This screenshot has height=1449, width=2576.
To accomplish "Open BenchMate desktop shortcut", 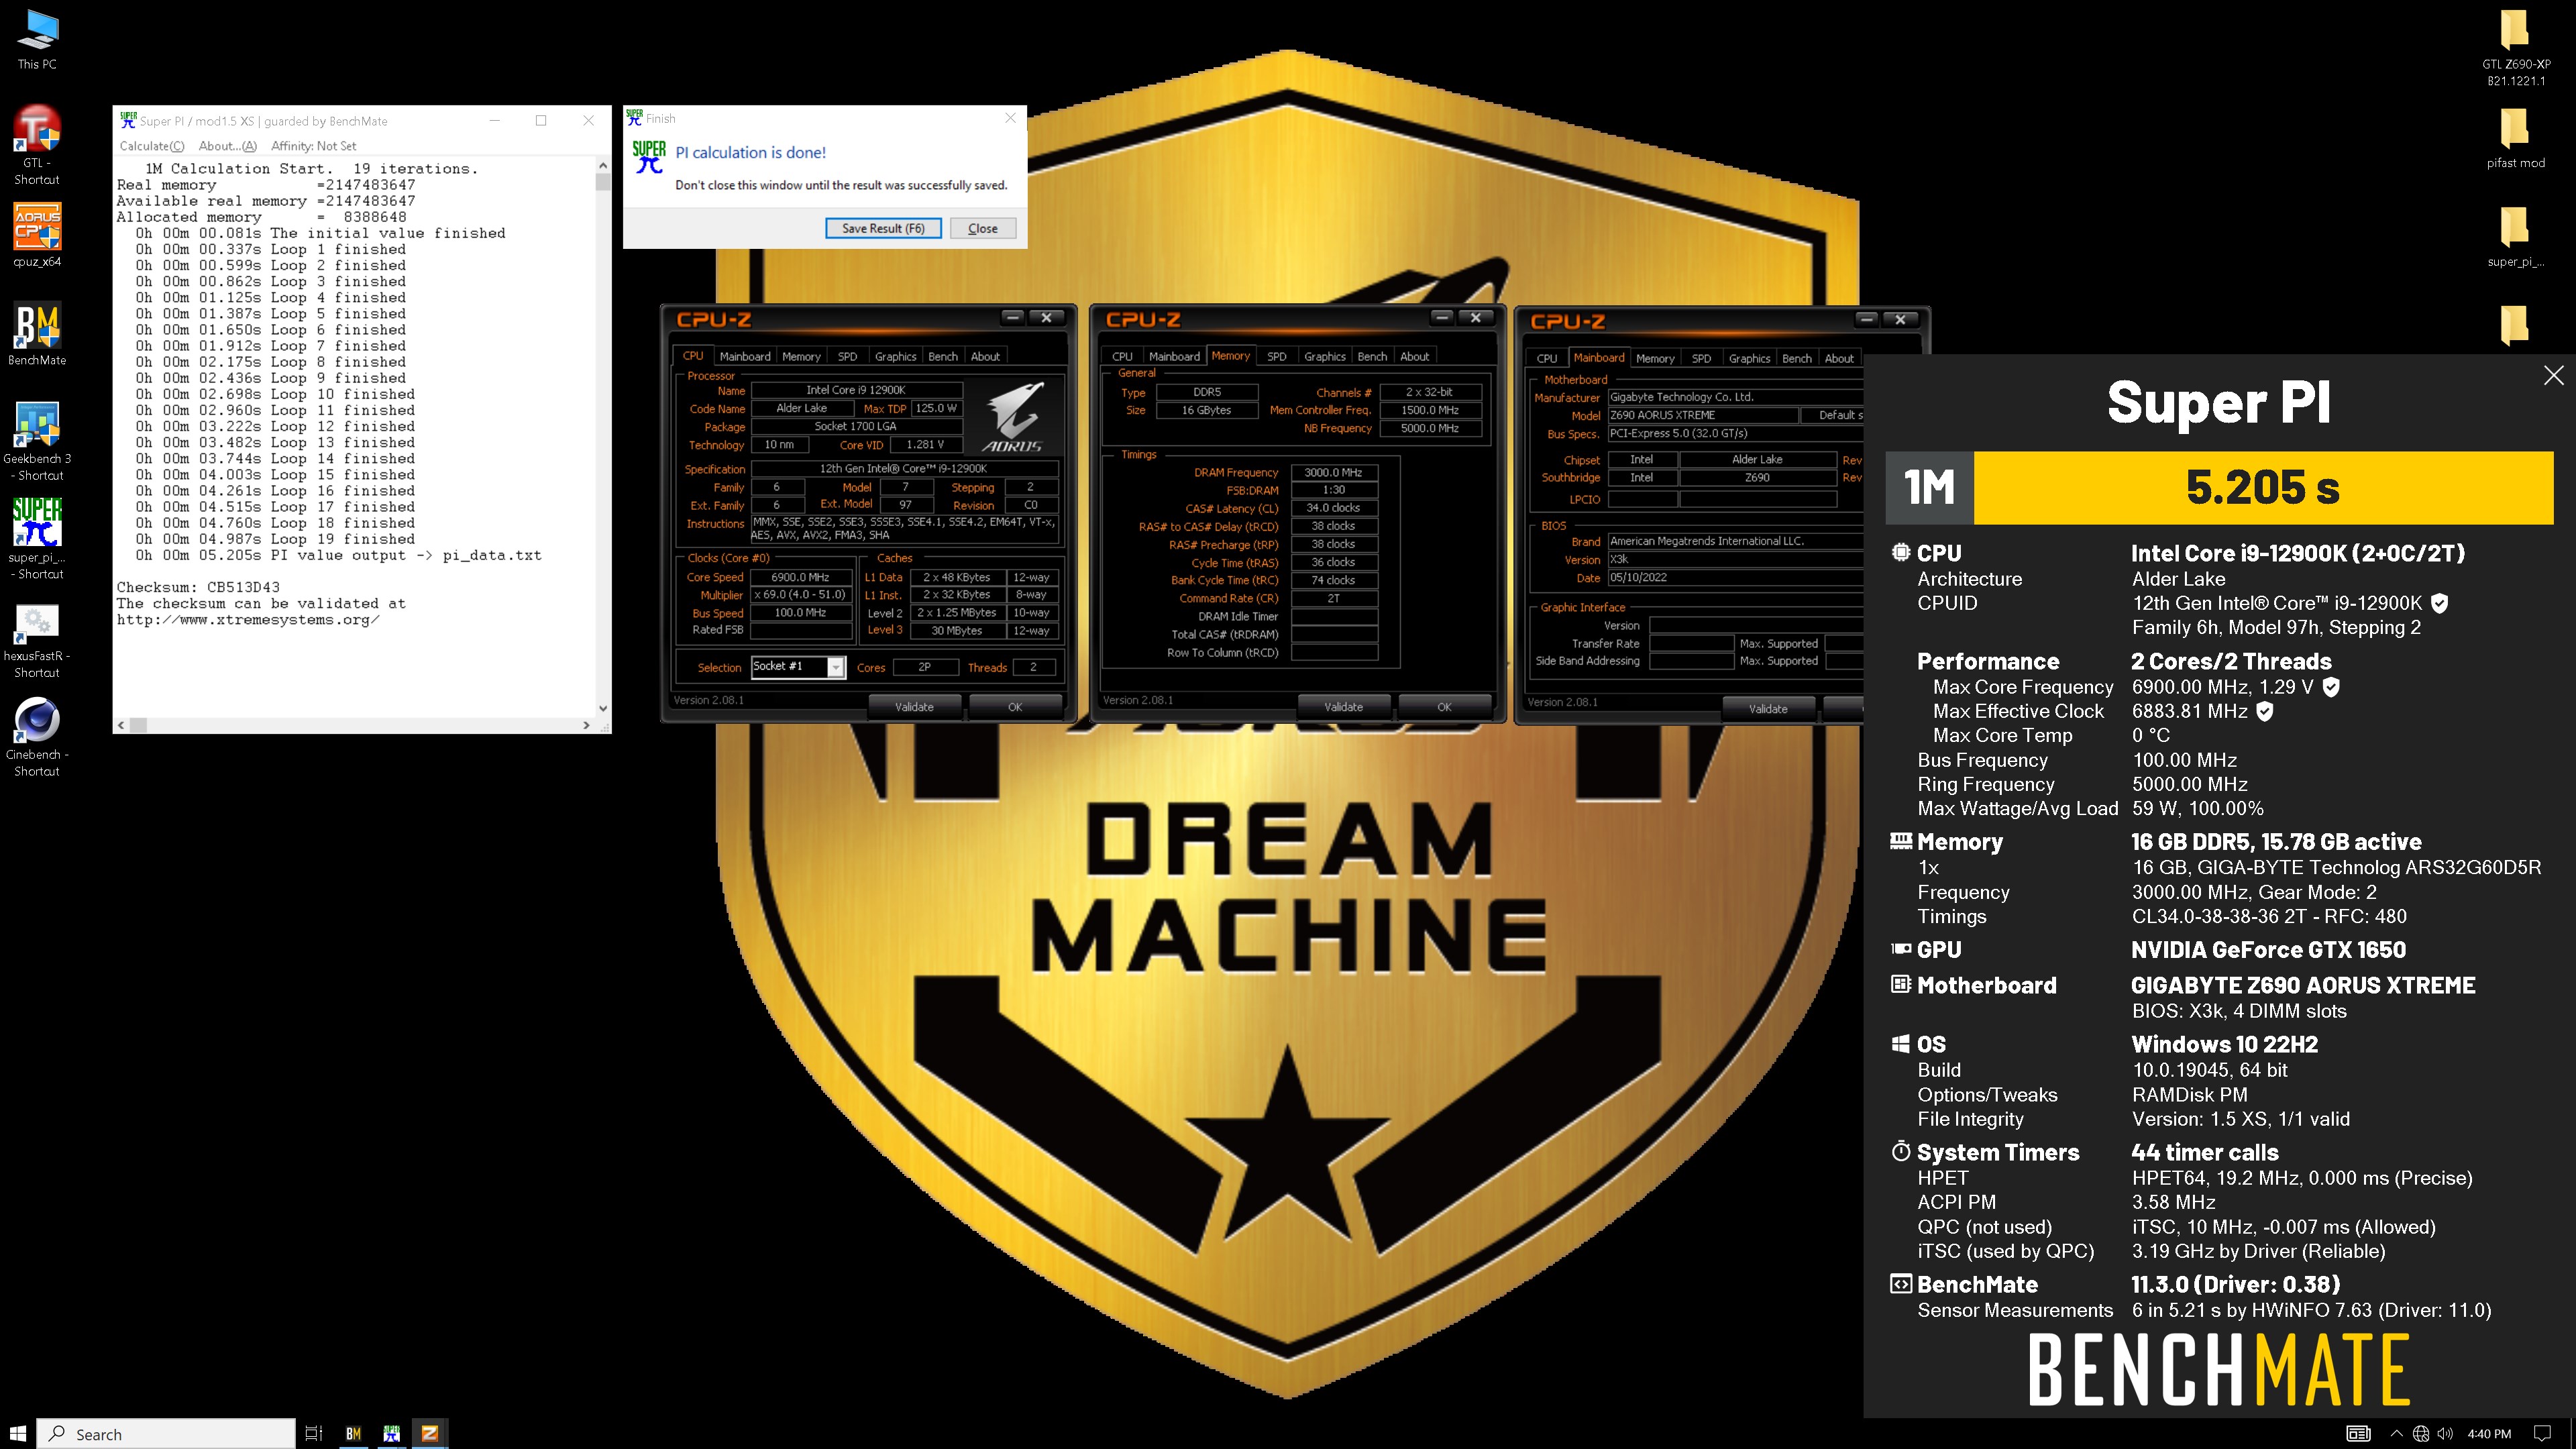I will coord(37,334).
